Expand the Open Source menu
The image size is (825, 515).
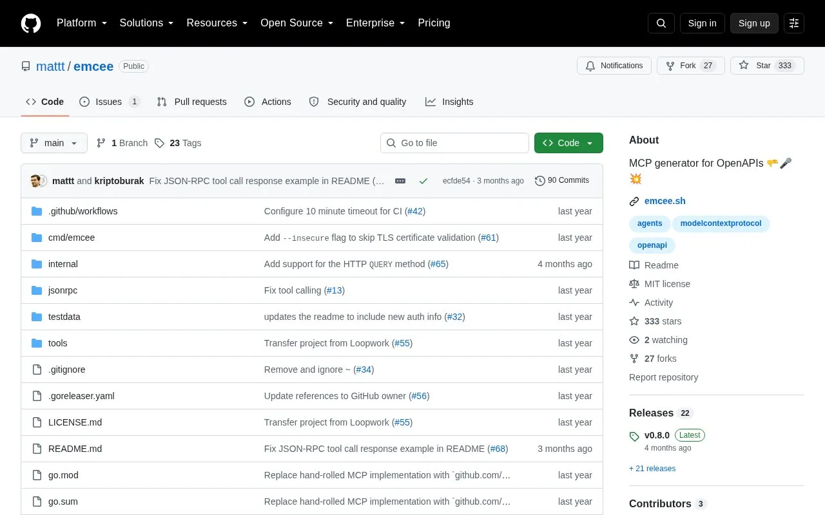pyautogui.click(x=297, y=23)
